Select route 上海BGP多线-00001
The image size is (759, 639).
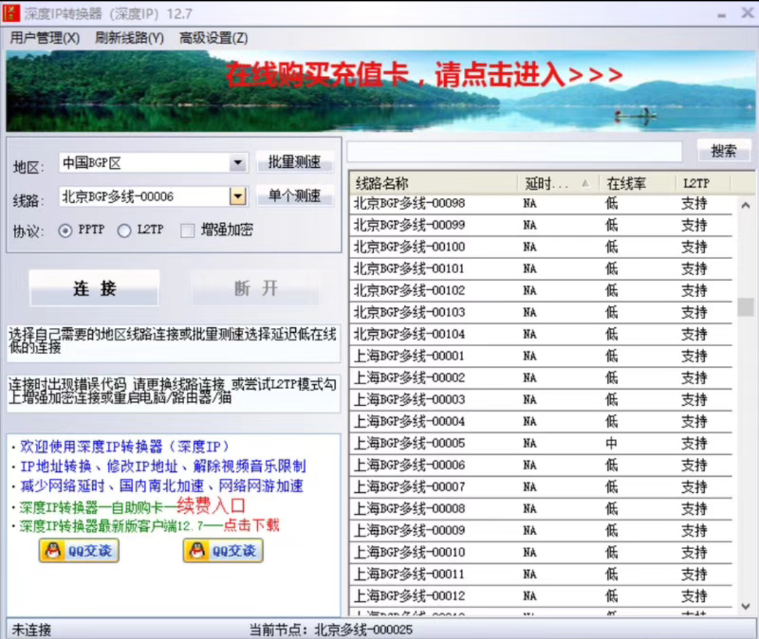tap(540, 355)
